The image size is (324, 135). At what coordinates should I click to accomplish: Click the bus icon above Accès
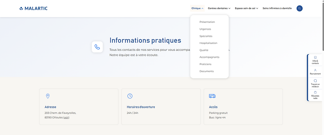click(x=212, y=96)
